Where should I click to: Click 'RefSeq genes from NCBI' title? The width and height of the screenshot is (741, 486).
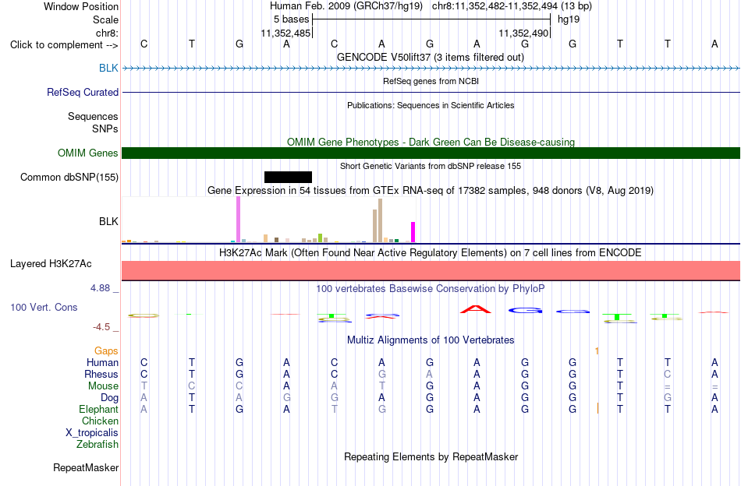pos(431,81)
